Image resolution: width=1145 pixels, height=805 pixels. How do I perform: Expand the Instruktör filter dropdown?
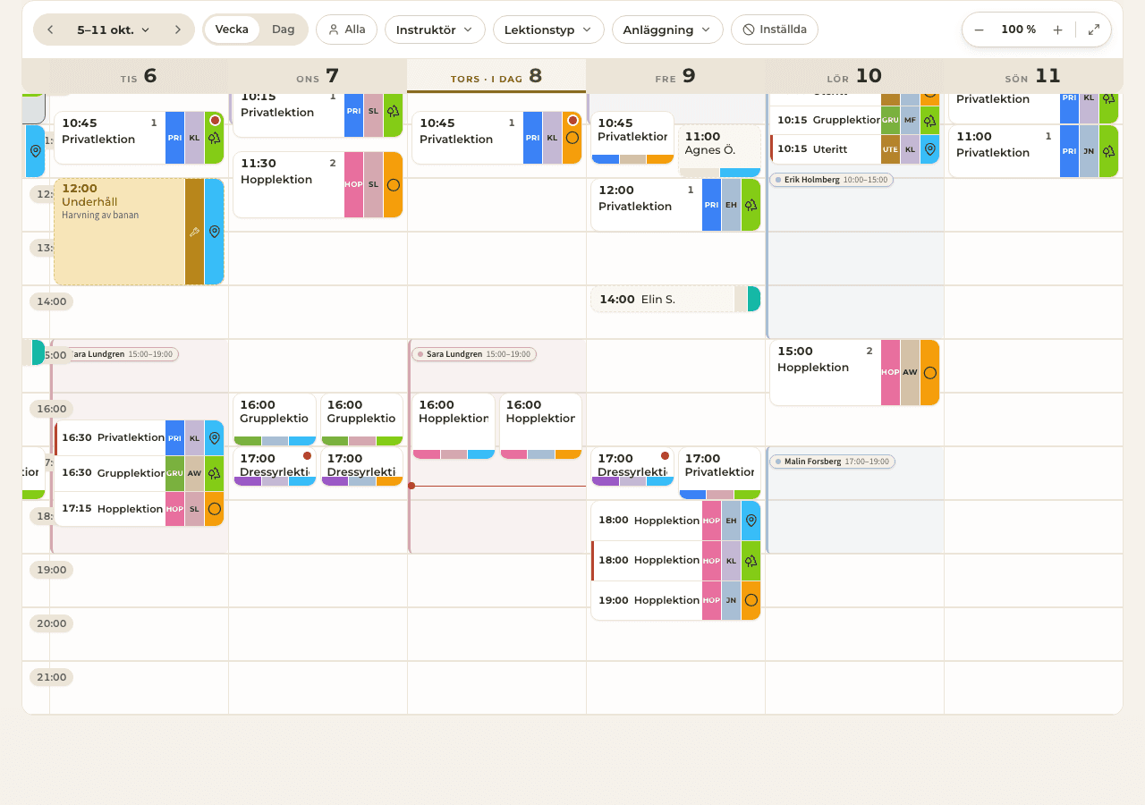[x=435, y=30]
